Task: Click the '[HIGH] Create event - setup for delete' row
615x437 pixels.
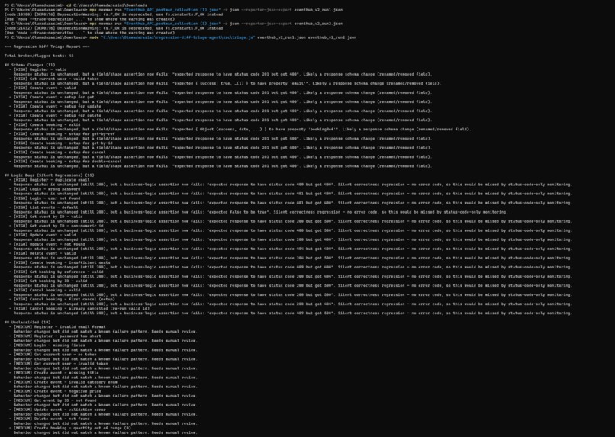Action: (x=55, y=116)
